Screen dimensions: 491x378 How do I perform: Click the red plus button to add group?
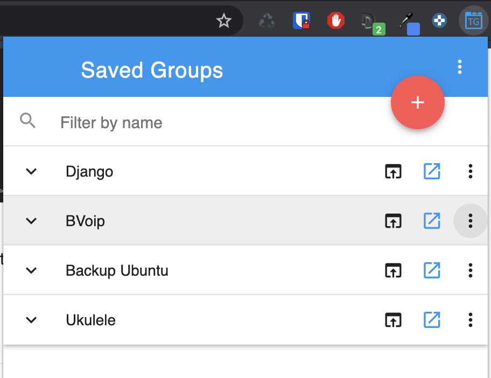[418, 102]
